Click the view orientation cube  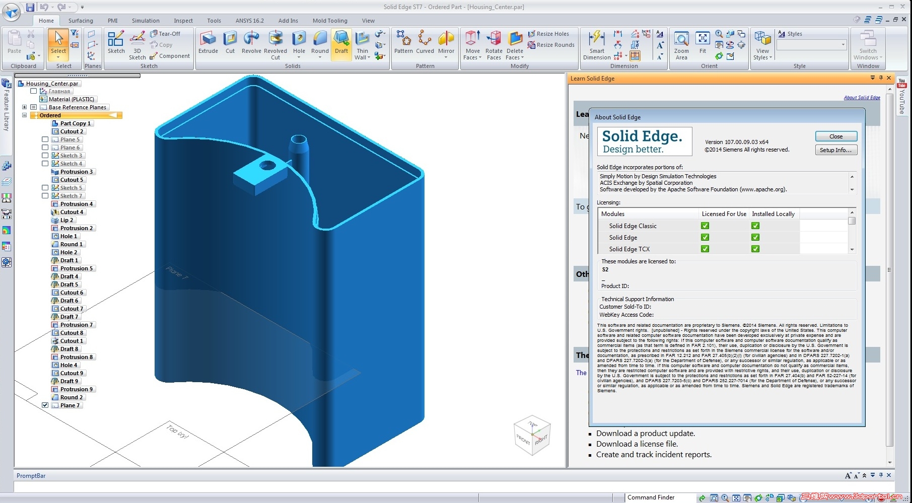[x=532, y=436]
